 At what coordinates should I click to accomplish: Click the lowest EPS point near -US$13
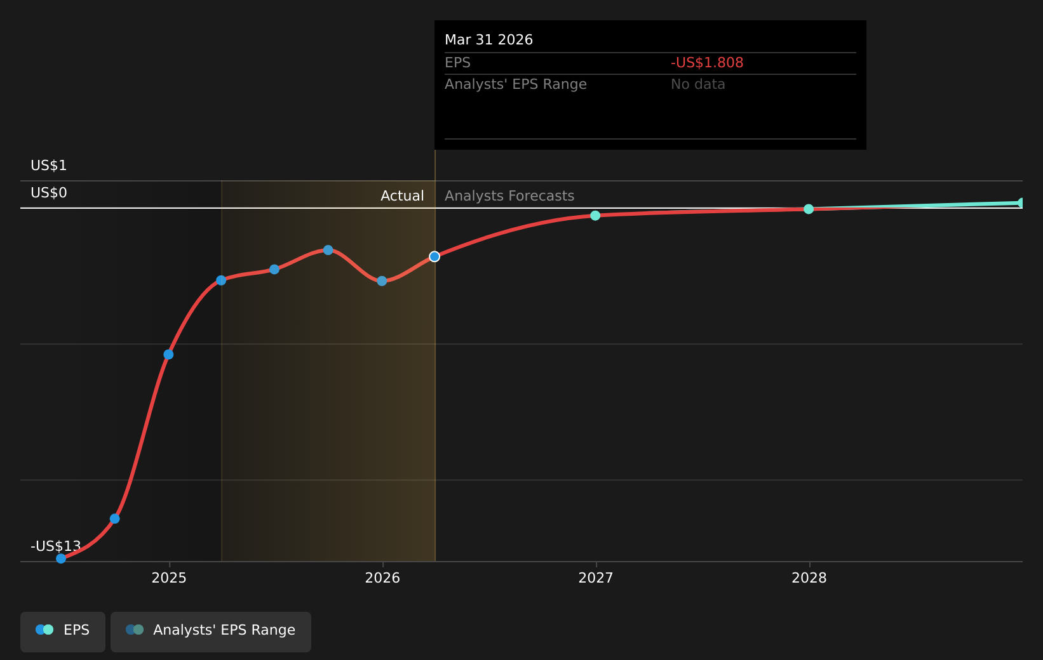tap(61, 558)
